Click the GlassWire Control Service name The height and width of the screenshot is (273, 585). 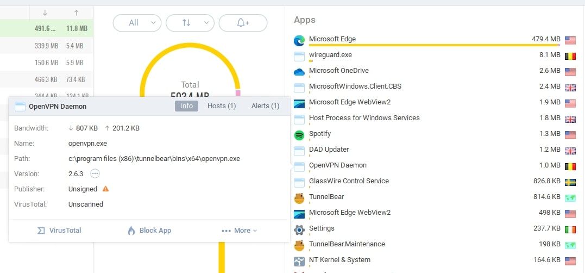click(x=349, y=181)
